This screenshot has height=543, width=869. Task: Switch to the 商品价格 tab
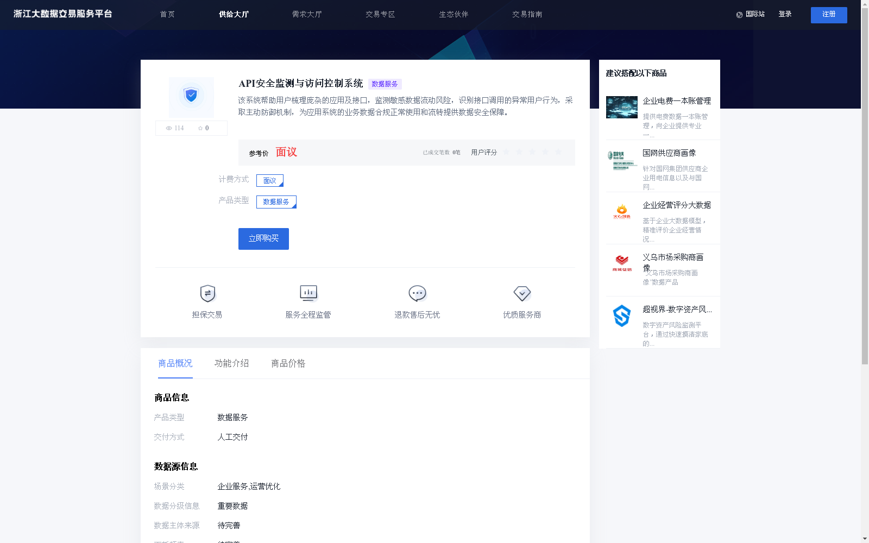pyautogui.click(x=288, y=363)
